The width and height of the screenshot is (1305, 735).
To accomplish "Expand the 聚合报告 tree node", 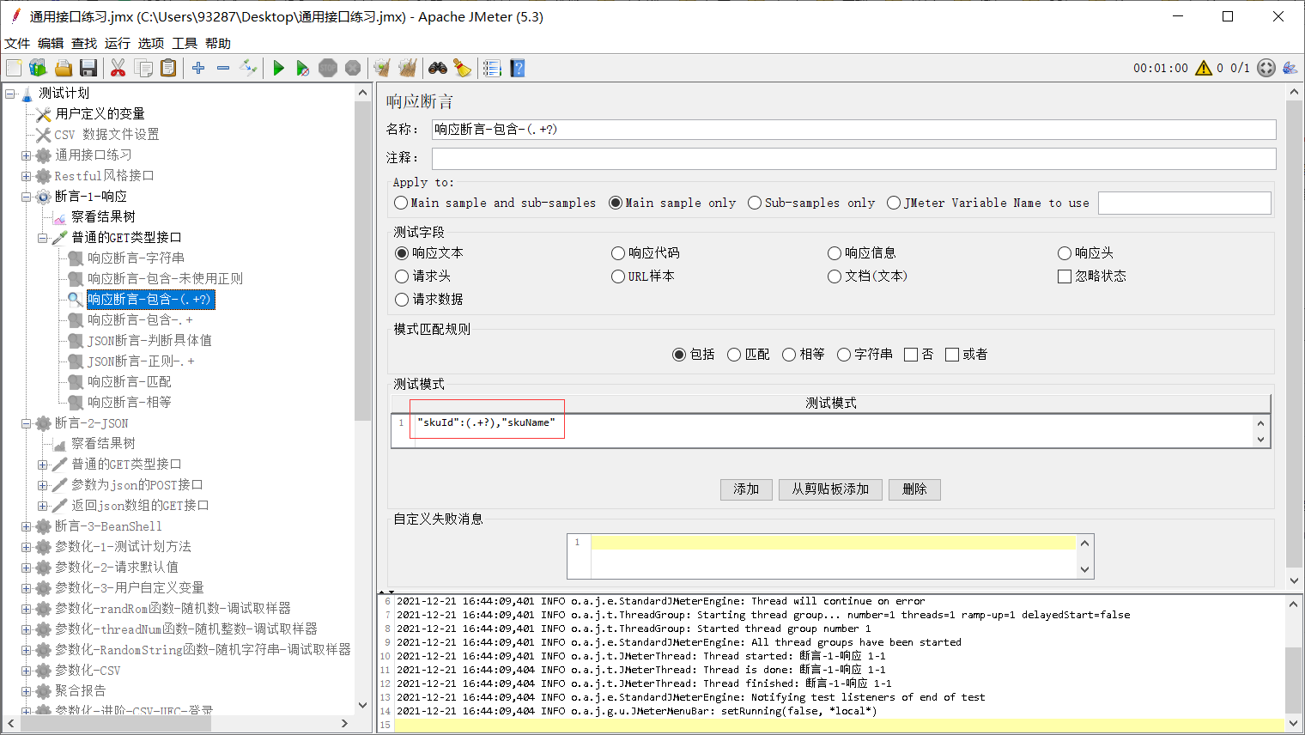I will pyautogui.click(x=26, y=691).
